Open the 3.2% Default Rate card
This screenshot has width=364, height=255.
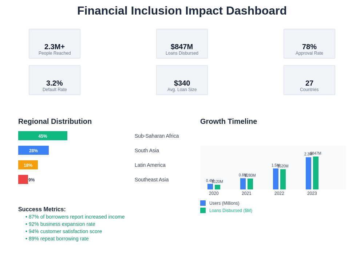pos(55,80)
